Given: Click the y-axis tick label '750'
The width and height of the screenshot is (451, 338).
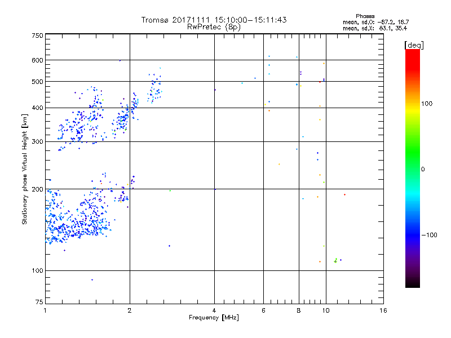Looking at the screenshot, I should [37, 35].
